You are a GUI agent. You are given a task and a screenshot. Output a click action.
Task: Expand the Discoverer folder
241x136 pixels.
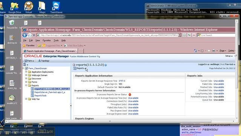tap(26, 79)
